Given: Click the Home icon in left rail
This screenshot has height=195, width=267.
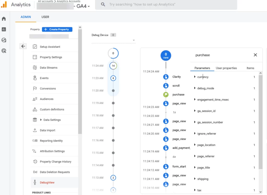Looking at the screenshot, I should (4, 19).
